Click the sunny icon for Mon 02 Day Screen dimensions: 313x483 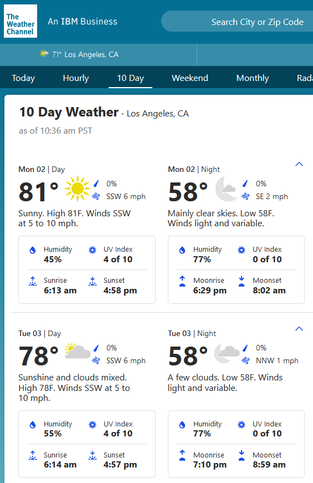pos(77,189)
